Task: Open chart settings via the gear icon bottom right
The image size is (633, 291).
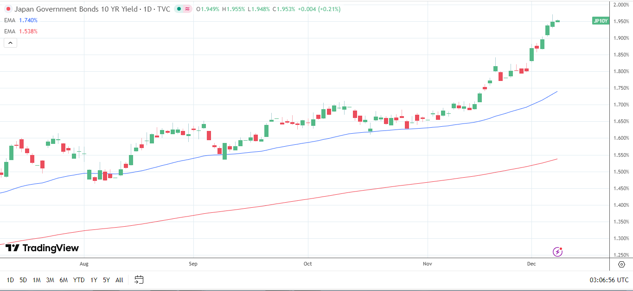Action: click(621, 263)
